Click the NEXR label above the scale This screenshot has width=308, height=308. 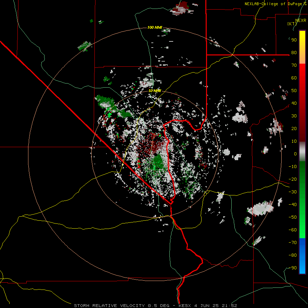(301, 21)
